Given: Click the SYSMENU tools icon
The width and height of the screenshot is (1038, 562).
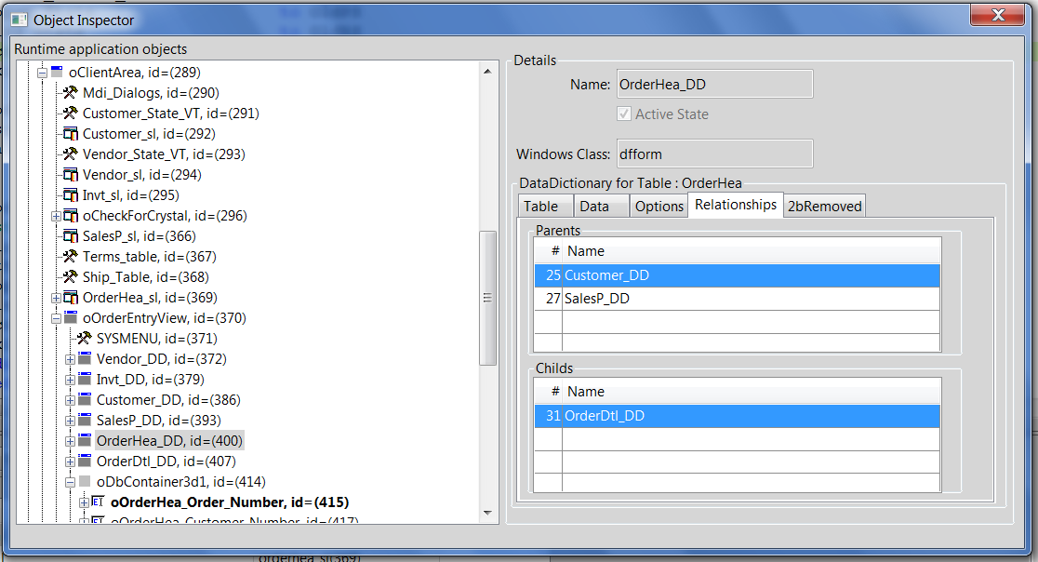Looking at the screenshot, I should coord(84,339).
